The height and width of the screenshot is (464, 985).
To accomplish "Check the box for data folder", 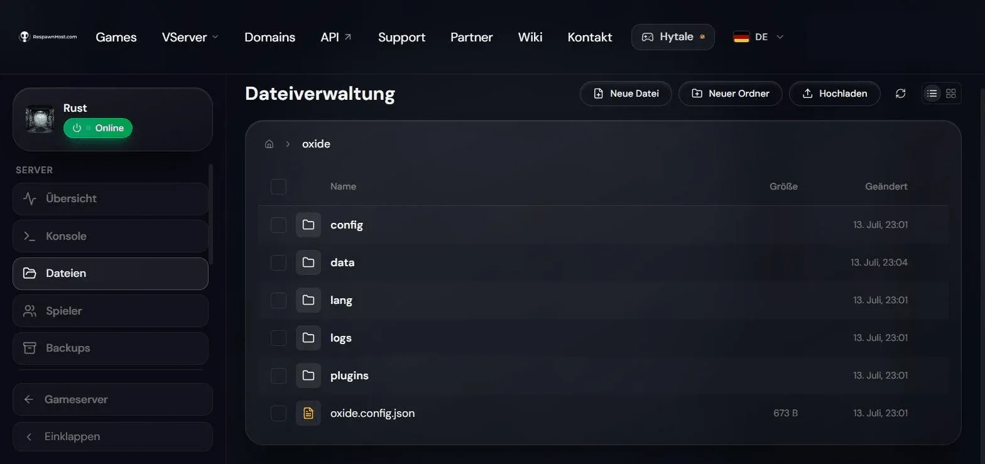I will (x=278, y=262).
